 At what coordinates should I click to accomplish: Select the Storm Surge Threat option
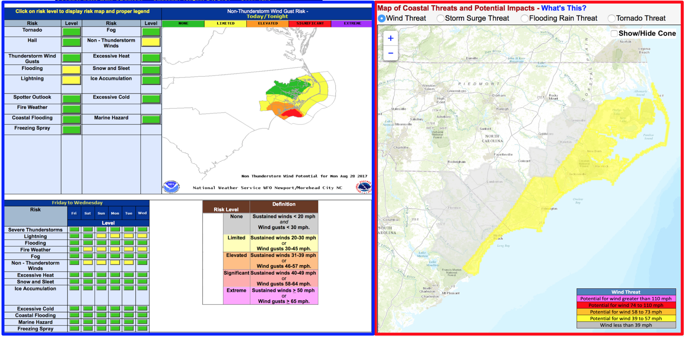[x=440, y=18]
